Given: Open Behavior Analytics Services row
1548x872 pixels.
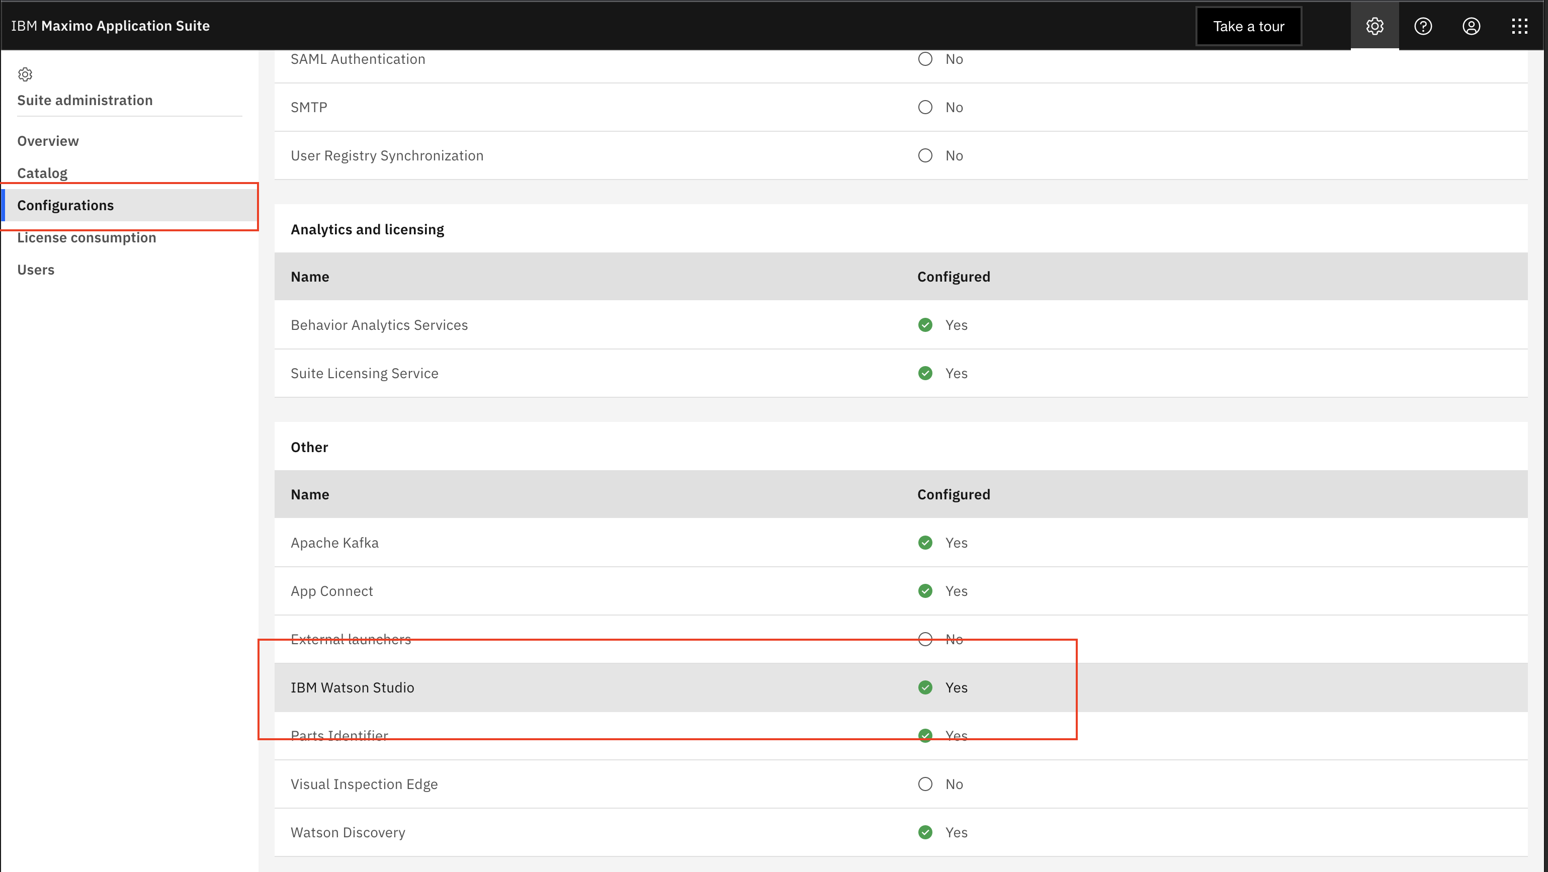Looking at the screenshot, I should pos(901,324).
